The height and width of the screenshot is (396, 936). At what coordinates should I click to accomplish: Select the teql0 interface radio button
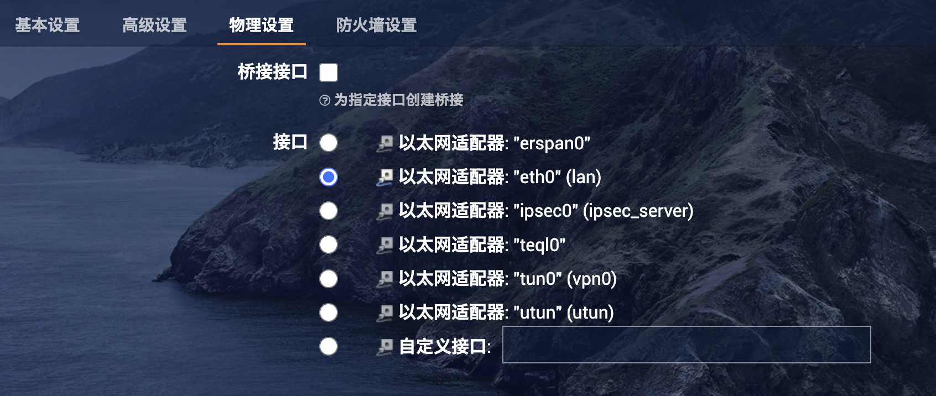[329, 244]
